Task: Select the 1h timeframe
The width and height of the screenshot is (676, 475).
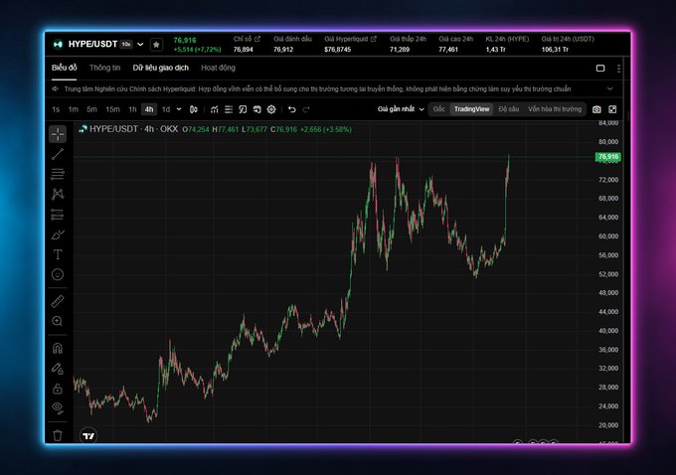Action: [x=132, y=109]
